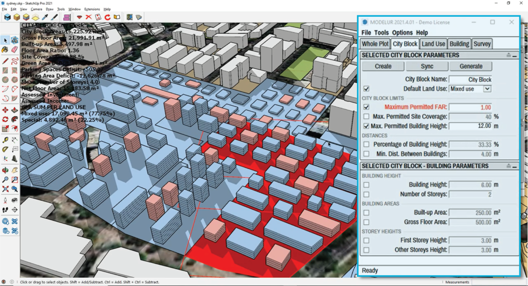This screenshot has height=286, width=528.
Task: Collapse the Building Parameters section
Action: tap(514, 166)
